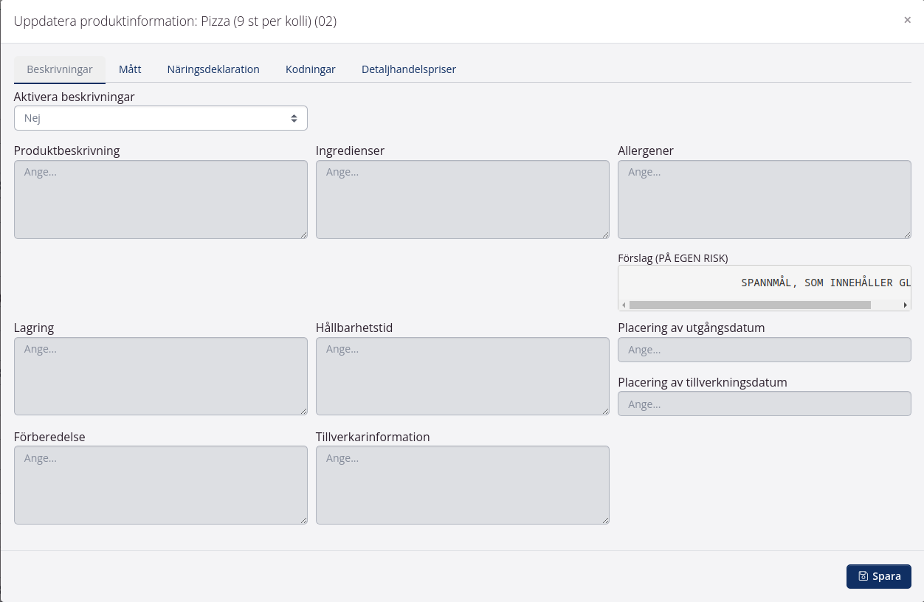The height and width of the screenshot is (602, 924).
Task: Click the left scroll arrow in Förslag box
Action: pyautogui.click(x=624, y=305)
